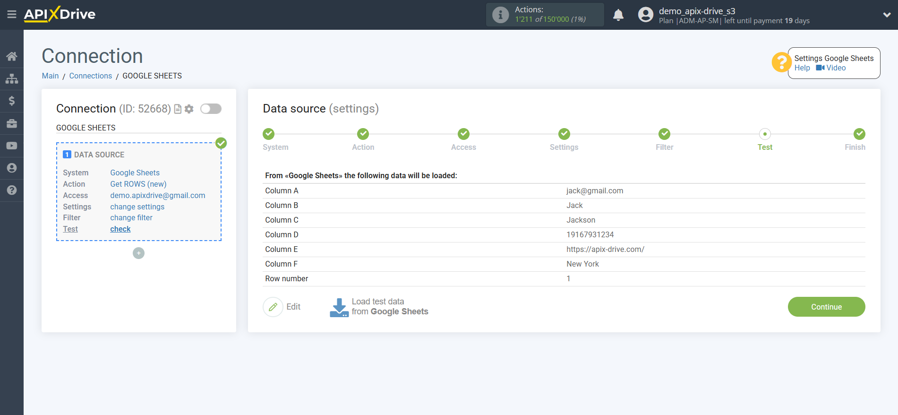Go to the Filter step

[664, 134]
